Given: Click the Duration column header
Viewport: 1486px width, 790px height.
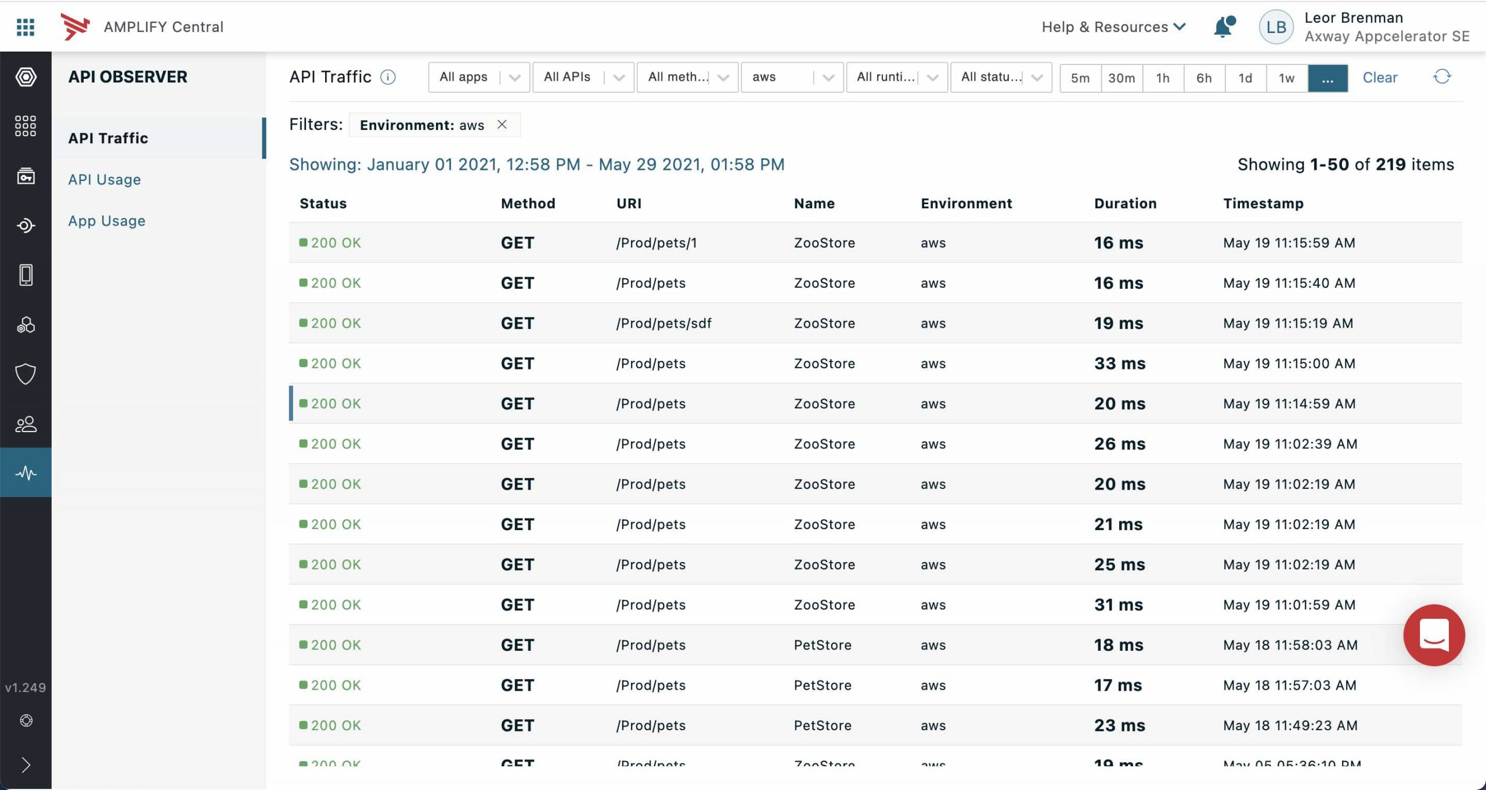Looking at the screenshot, I should tap(1126, 203).
